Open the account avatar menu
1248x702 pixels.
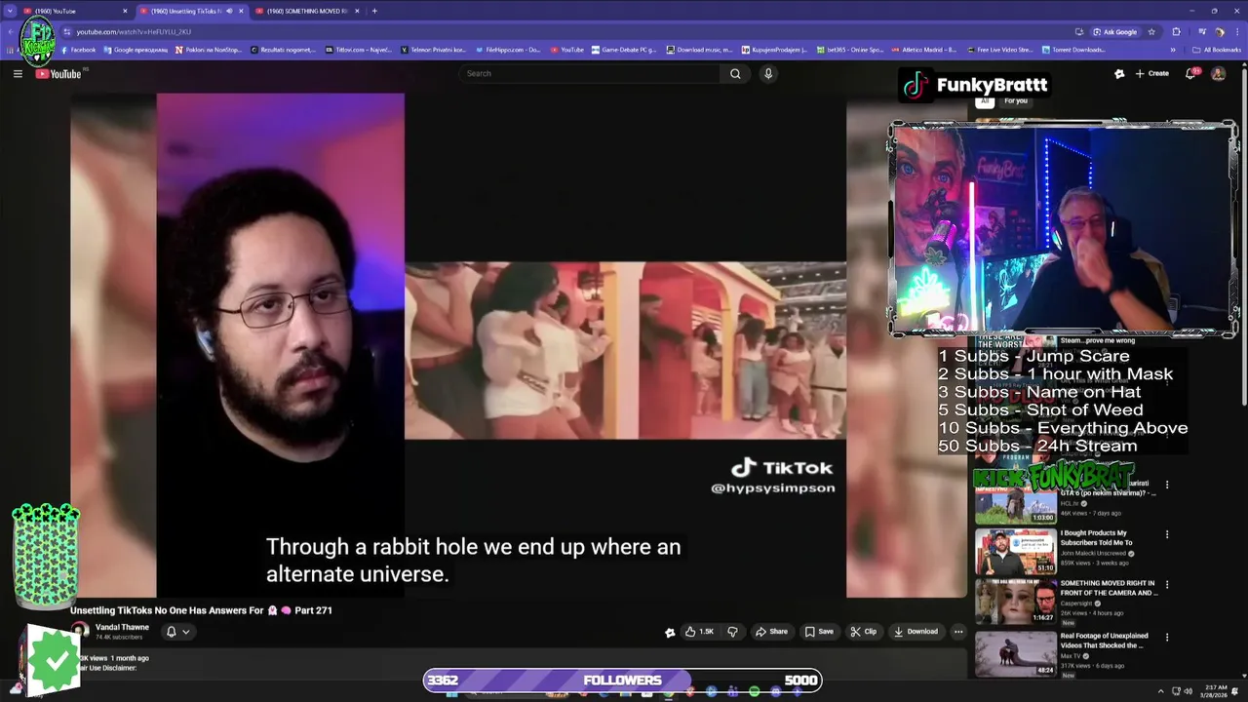(1218, 74)
